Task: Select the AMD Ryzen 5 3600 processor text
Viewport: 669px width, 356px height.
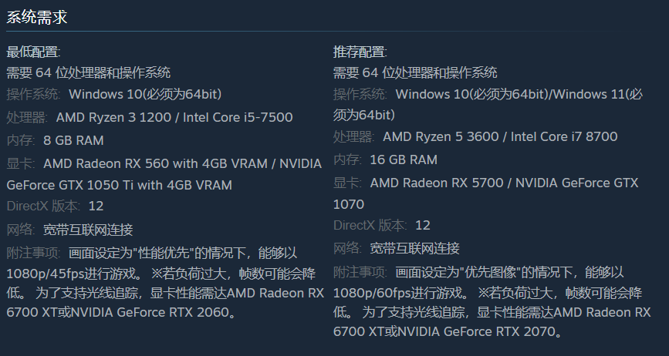Action: click(x=440, y=137)
